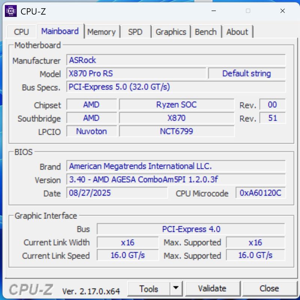The width and height of the screenshot is (300, 300).
Task: Switch to the Bench tab
Action: tap(206, 32)
